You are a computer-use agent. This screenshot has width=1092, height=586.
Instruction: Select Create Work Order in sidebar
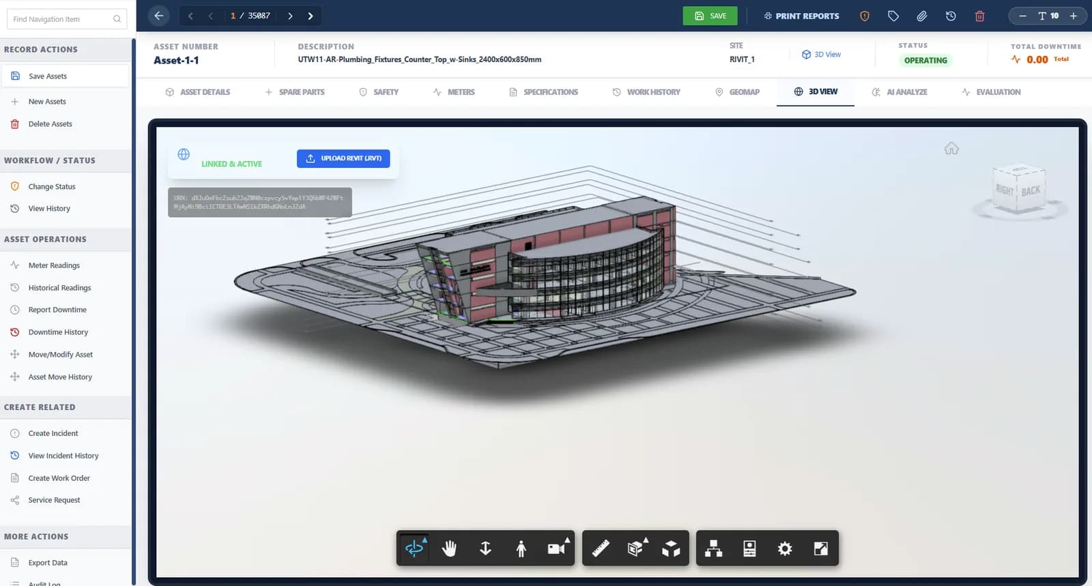pos(59,478)
